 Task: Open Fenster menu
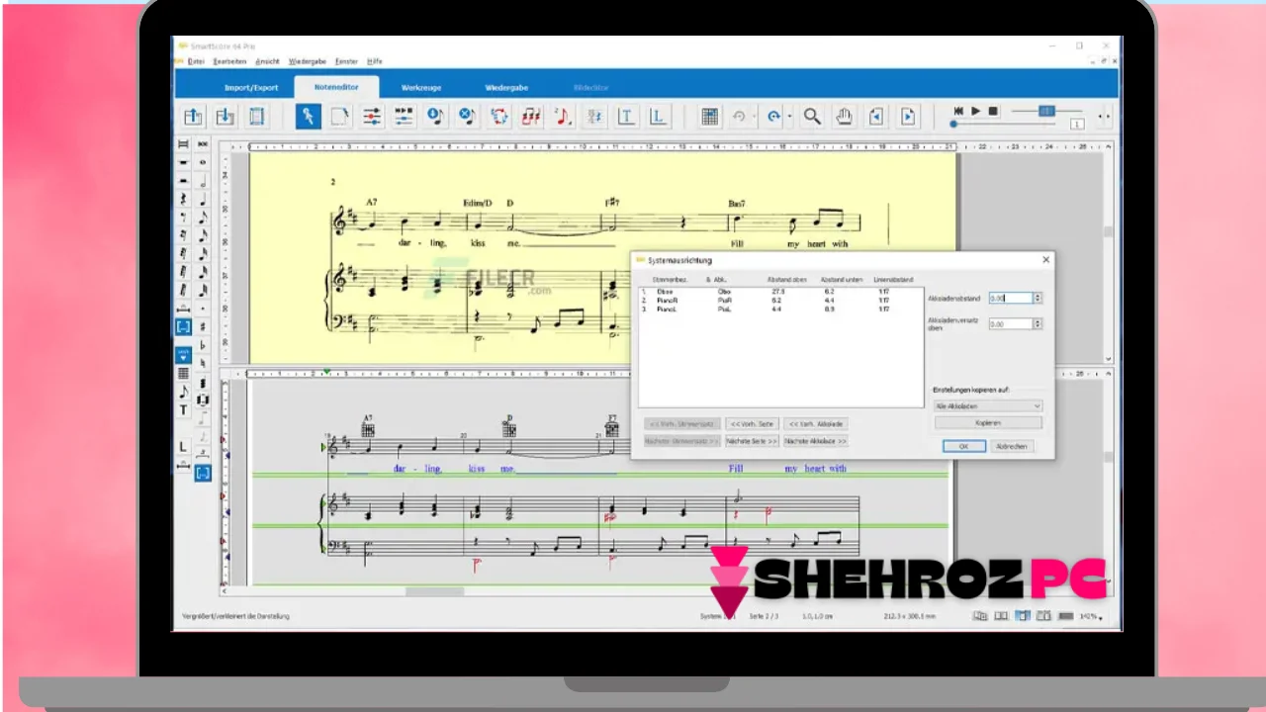pos(347,61)
